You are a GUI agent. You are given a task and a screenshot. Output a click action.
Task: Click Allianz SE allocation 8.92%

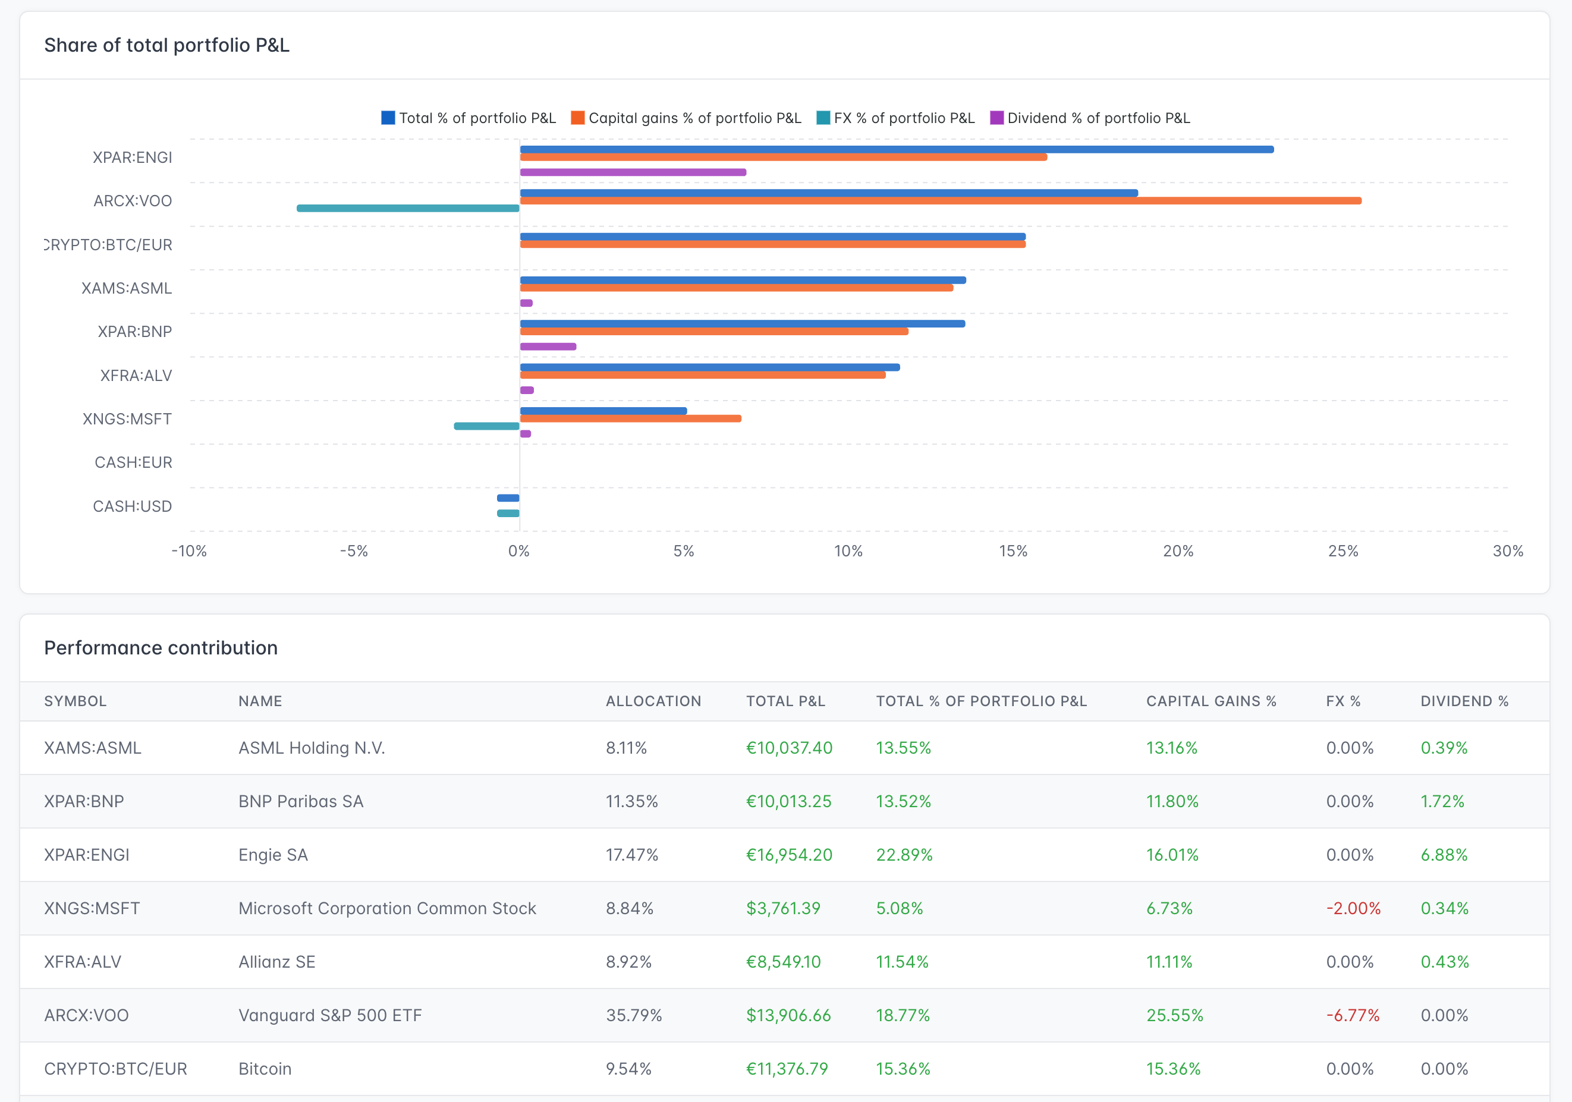point(628,961)
